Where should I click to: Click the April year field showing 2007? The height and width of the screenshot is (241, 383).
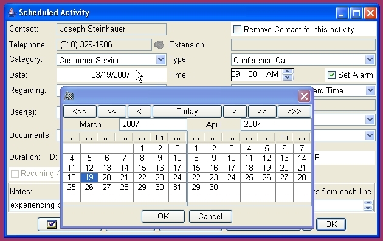coord(276,124)
